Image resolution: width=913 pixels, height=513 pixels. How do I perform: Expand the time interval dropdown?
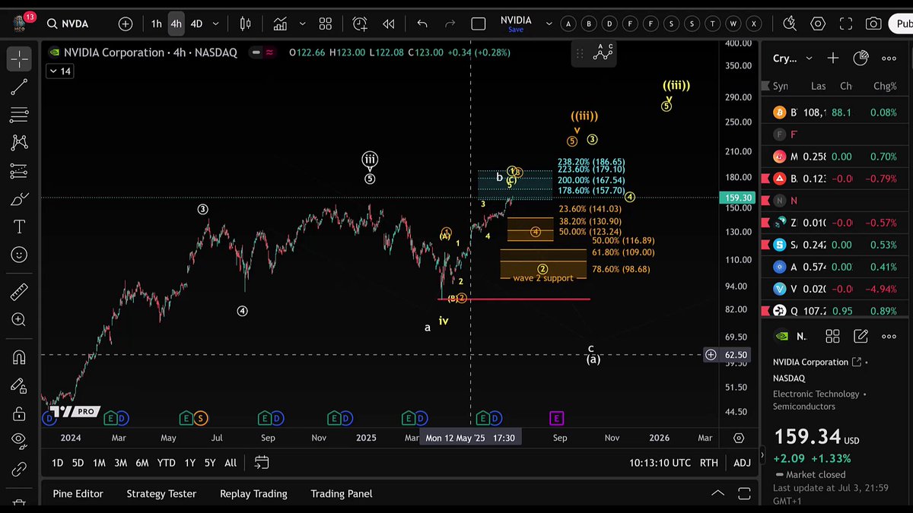215,24
